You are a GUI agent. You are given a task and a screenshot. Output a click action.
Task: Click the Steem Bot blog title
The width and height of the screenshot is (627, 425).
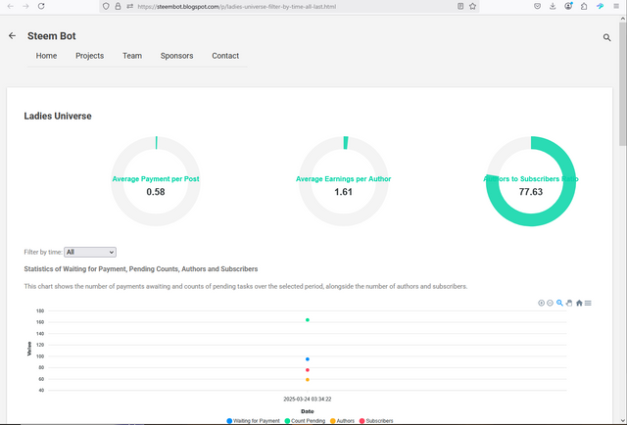pos(52,36)
